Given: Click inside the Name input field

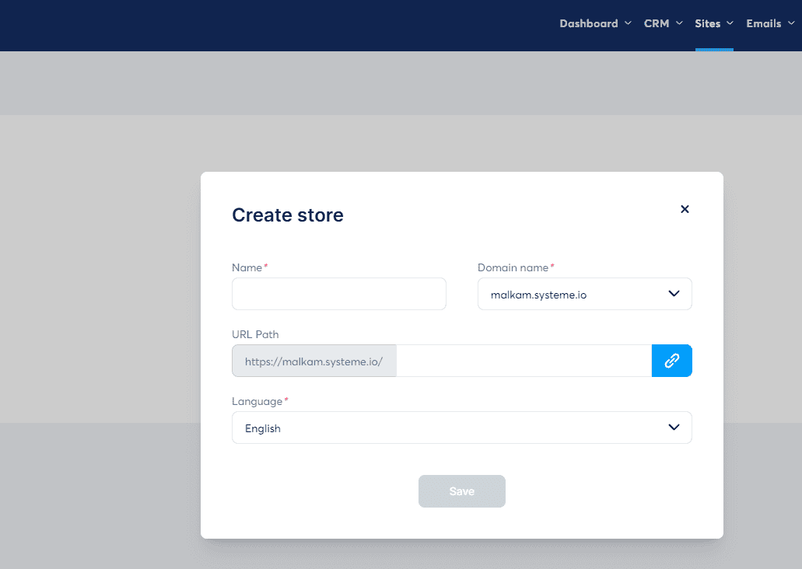Looking at the screenshot, I should (x=338, y=294).
